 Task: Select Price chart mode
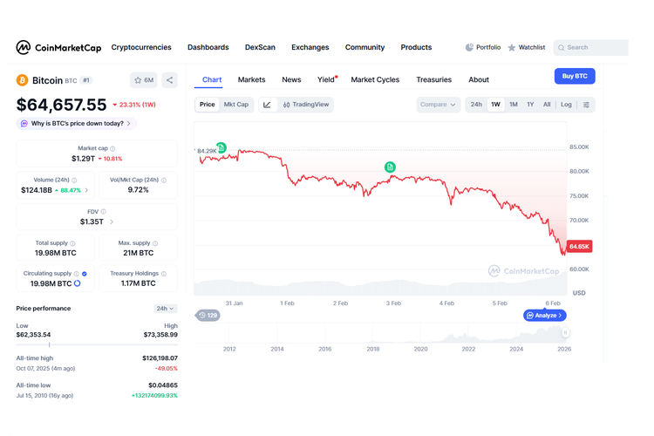click(x=207, y=105)
